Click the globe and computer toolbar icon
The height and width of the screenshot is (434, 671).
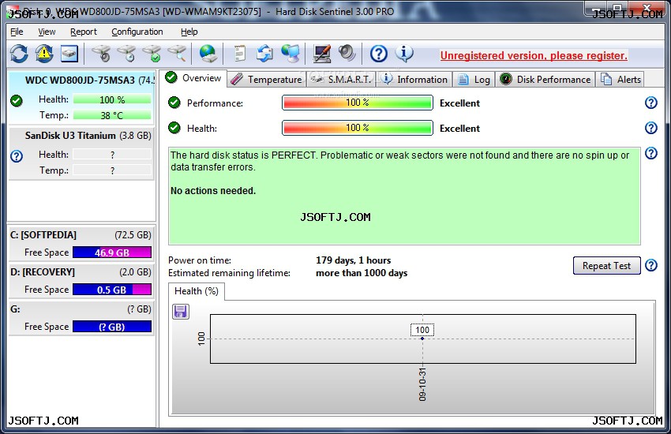(291, 54)
